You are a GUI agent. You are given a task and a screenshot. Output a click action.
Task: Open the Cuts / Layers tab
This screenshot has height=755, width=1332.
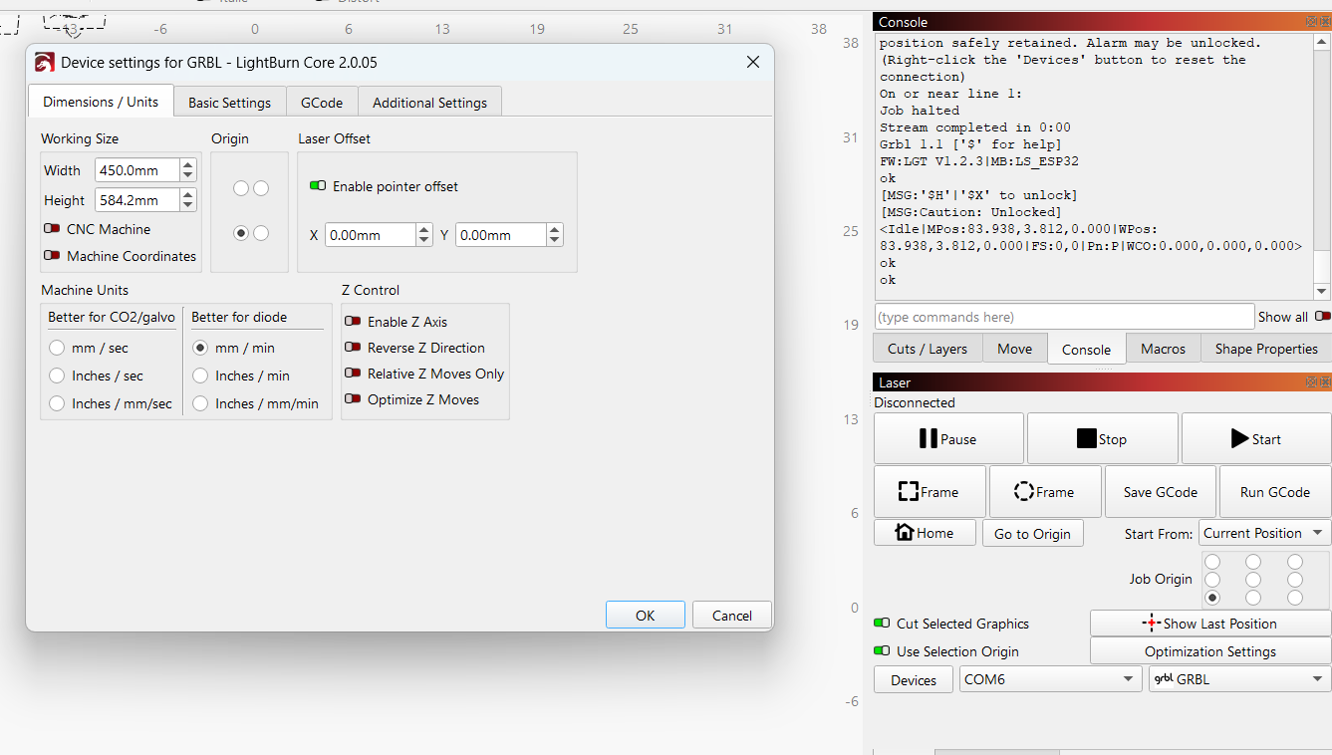(x=927, y=349)
